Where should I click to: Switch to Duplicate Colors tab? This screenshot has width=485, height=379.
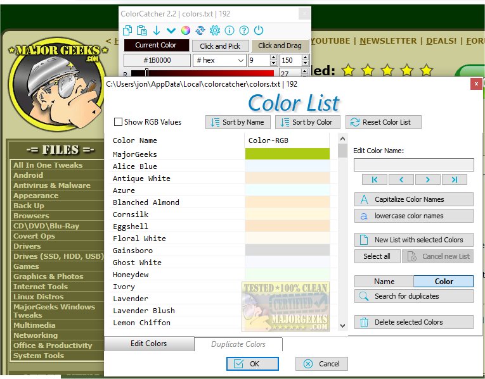[238, 344]
